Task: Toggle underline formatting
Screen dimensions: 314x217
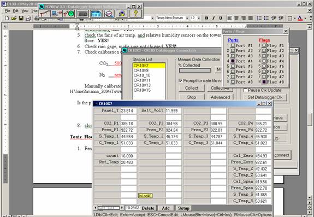Action: coord(221,18)
